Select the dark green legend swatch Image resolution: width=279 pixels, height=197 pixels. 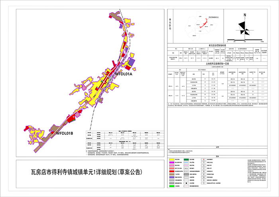186,160
